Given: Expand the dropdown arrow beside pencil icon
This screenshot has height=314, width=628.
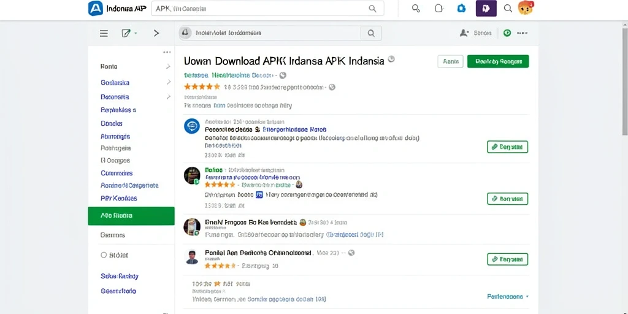Looking at the screenshot, I should (136, 33).
